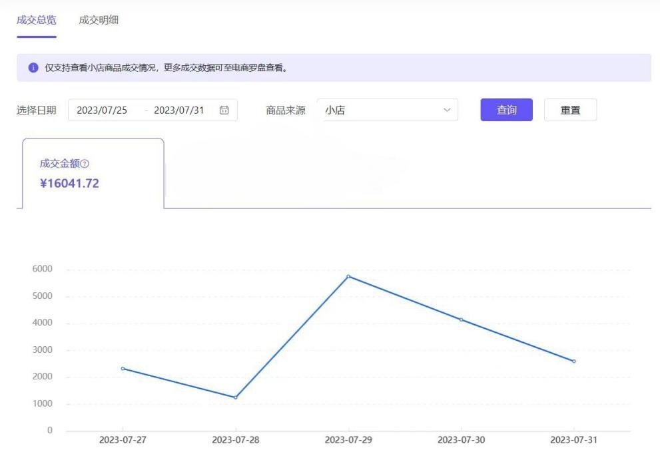Click the 4000 y-axis label
The width and height of the screenshot is (660, 456).
[x=43, y=323]
